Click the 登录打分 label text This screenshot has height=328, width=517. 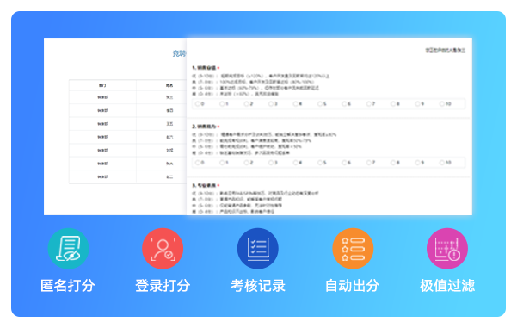click(x=163, y=286)
